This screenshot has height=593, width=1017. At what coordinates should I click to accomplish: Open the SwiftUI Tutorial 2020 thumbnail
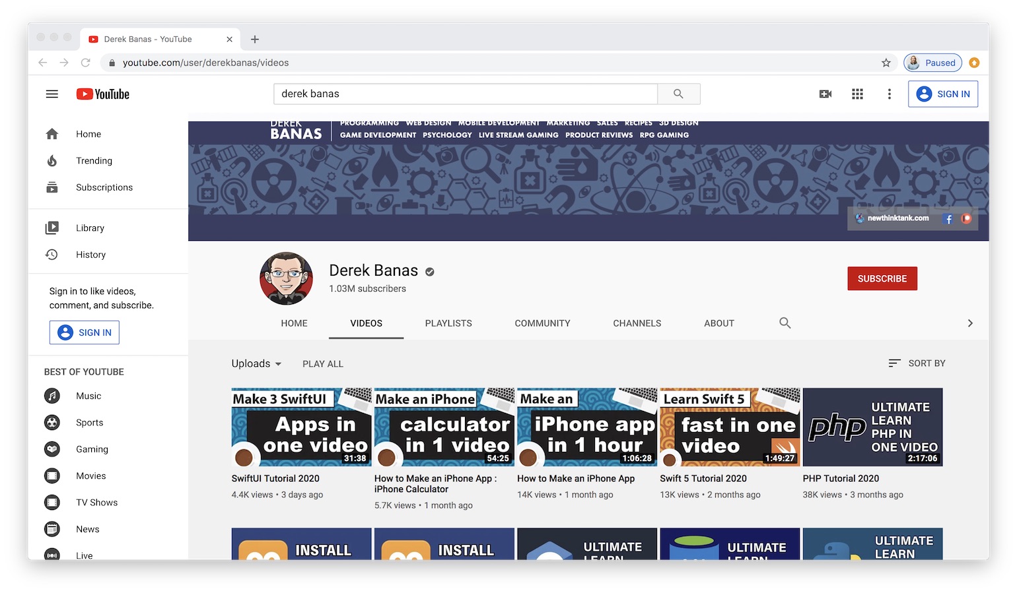(x=301, y=427)
